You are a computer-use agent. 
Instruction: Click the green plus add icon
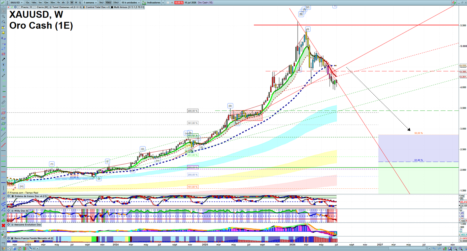click(12, 7)
